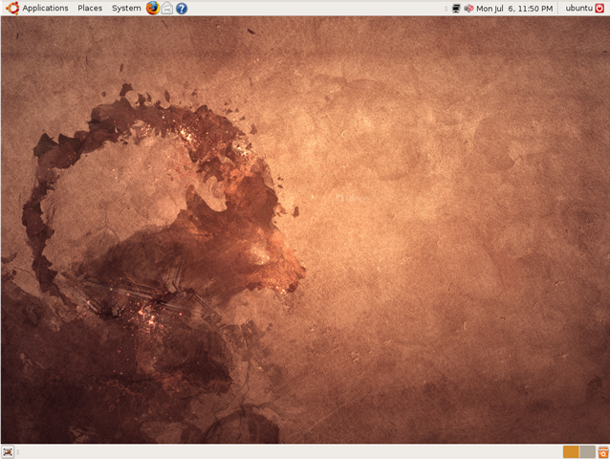610x459 pixels.
Task: Expand the clock showing Mon Jul 6
Action: [514, 9]
